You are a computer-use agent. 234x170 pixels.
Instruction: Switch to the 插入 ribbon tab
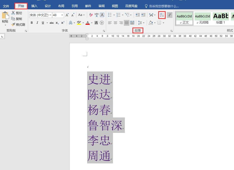click(x=34, y=6)
